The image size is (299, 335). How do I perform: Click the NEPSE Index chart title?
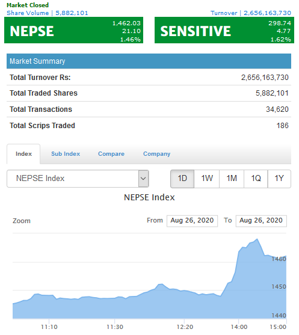click(x=149, y=197)
